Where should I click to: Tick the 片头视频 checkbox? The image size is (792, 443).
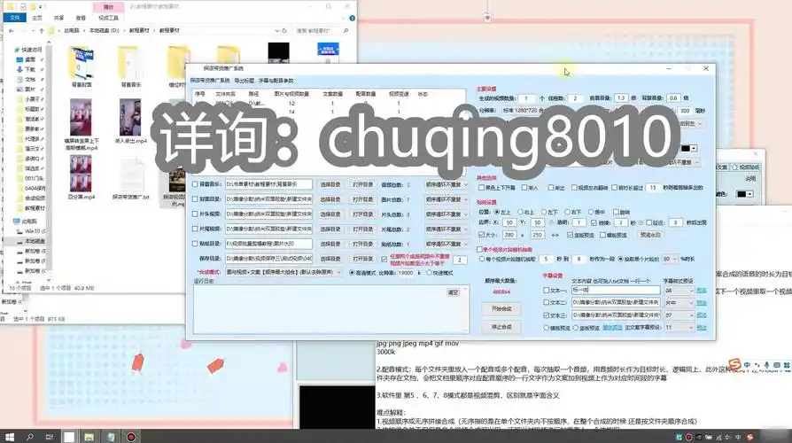click(x=195, y=214)
